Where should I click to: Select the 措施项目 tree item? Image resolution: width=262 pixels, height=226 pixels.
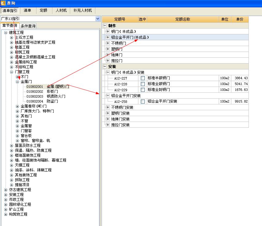22,185
